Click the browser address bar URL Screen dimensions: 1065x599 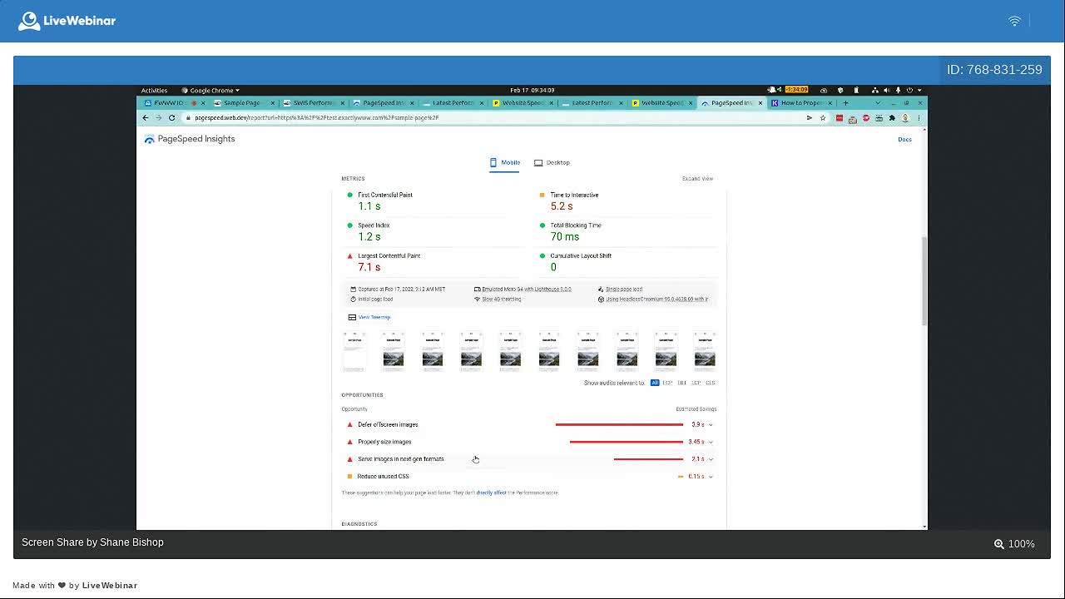tap(316, 118)
